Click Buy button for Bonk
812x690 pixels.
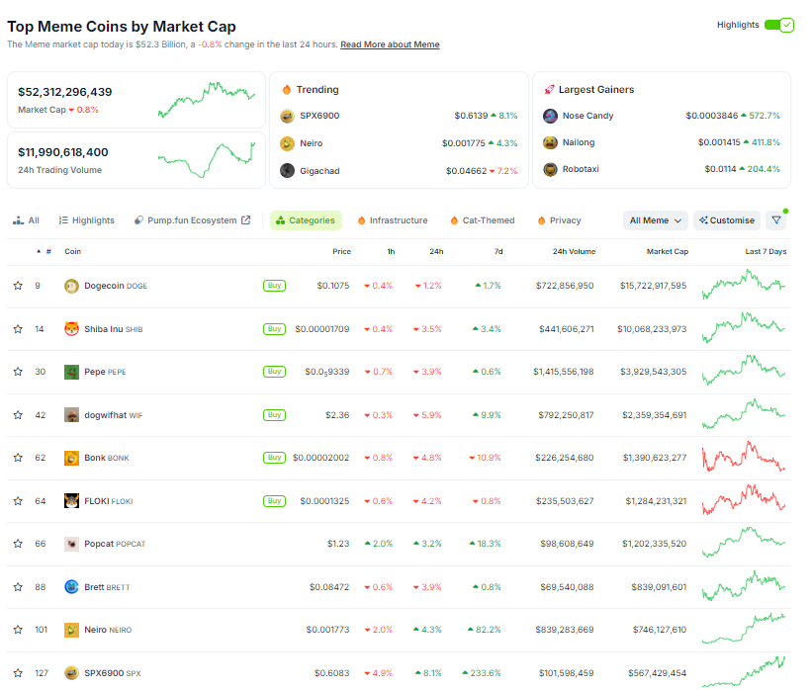274,458
